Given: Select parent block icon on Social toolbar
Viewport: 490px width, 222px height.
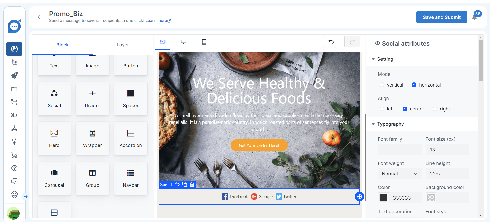Looking at the screenshot, I should pyautogui.click(x=177, y=184).
